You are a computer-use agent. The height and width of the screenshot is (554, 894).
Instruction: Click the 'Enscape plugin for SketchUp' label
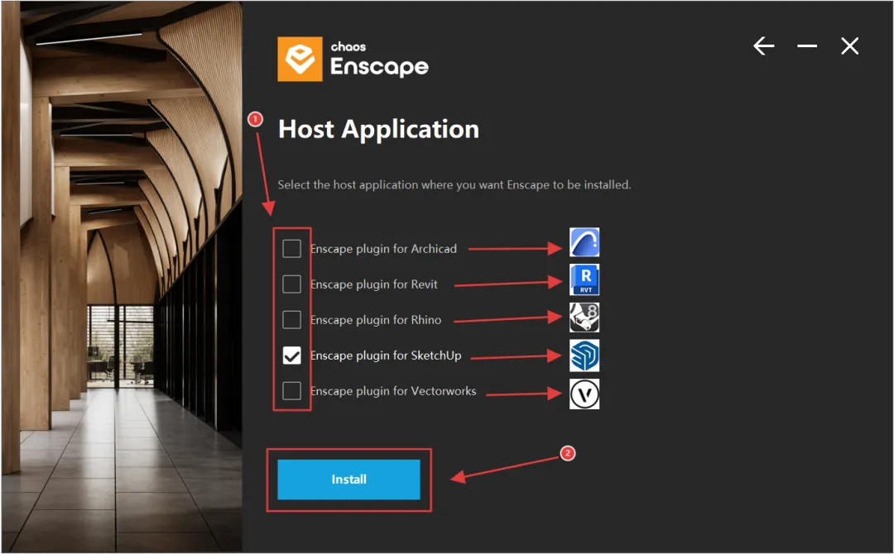click(386, 356)
